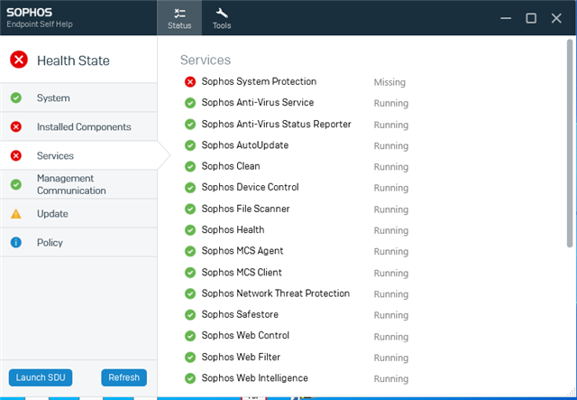
Task: Click the green check icon beside System
Action: pos(16,98)
